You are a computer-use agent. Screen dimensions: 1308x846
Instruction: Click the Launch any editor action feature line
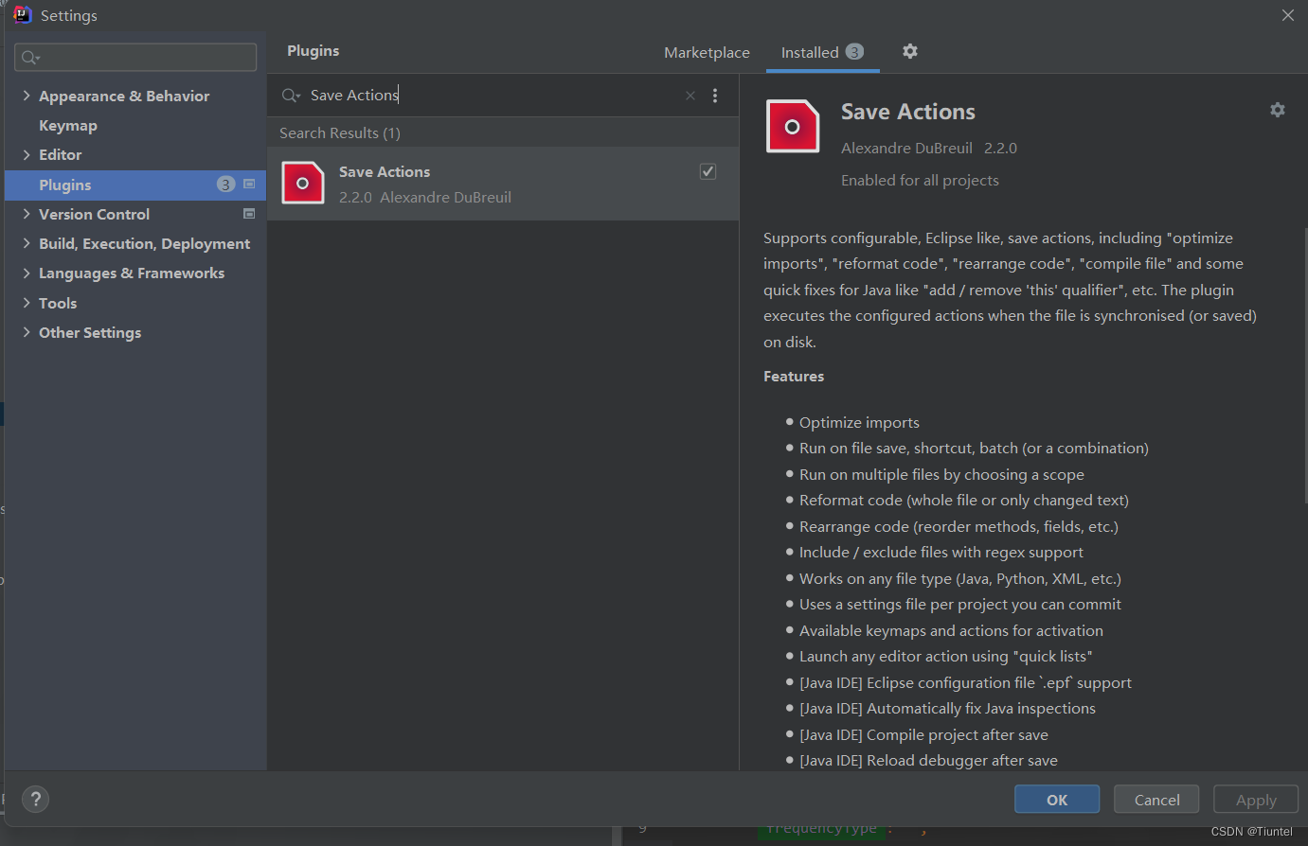pos(946,656)
